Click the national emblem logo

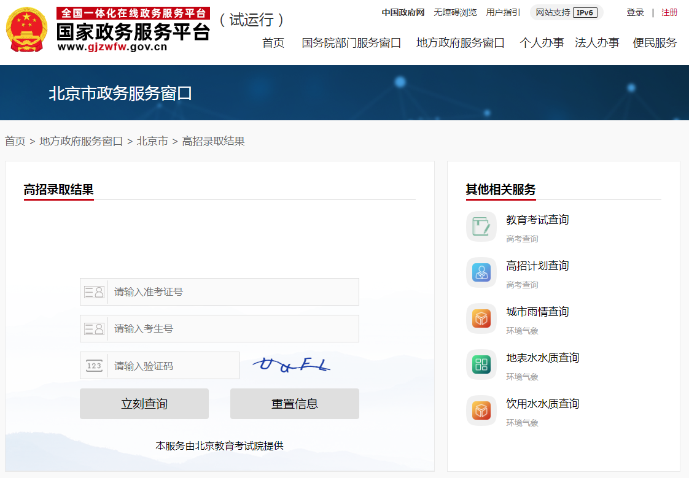coord(27,30)
